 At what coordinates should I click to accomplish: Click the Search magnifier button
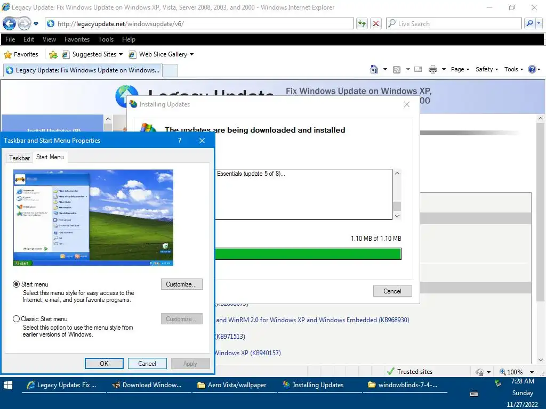point(529,23)
